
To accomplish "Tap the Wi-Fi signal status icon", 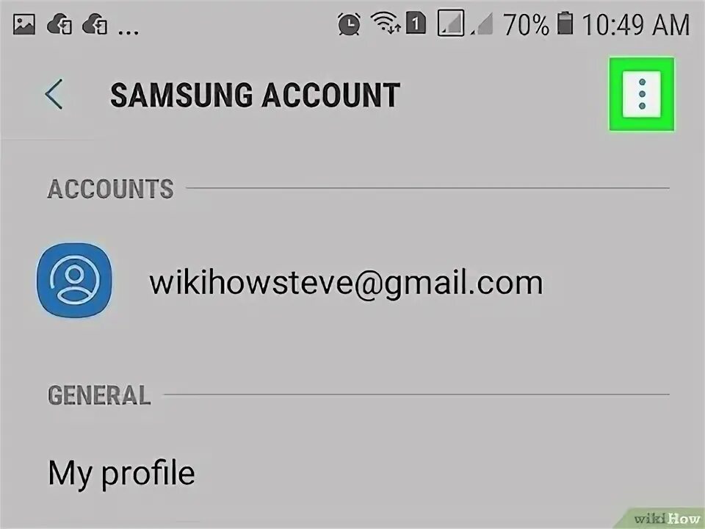I will (x=386, y=23).
